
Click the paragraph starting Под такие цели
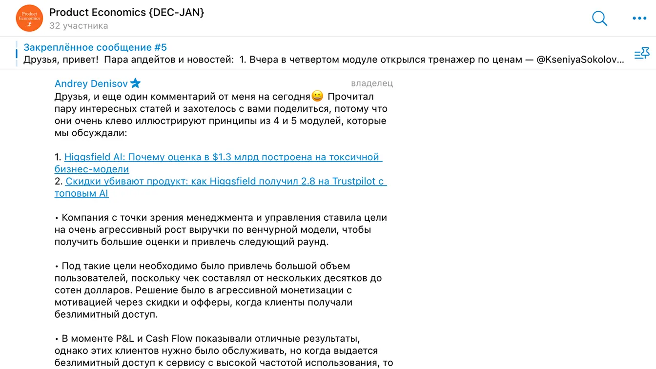(x=218, y=290)
